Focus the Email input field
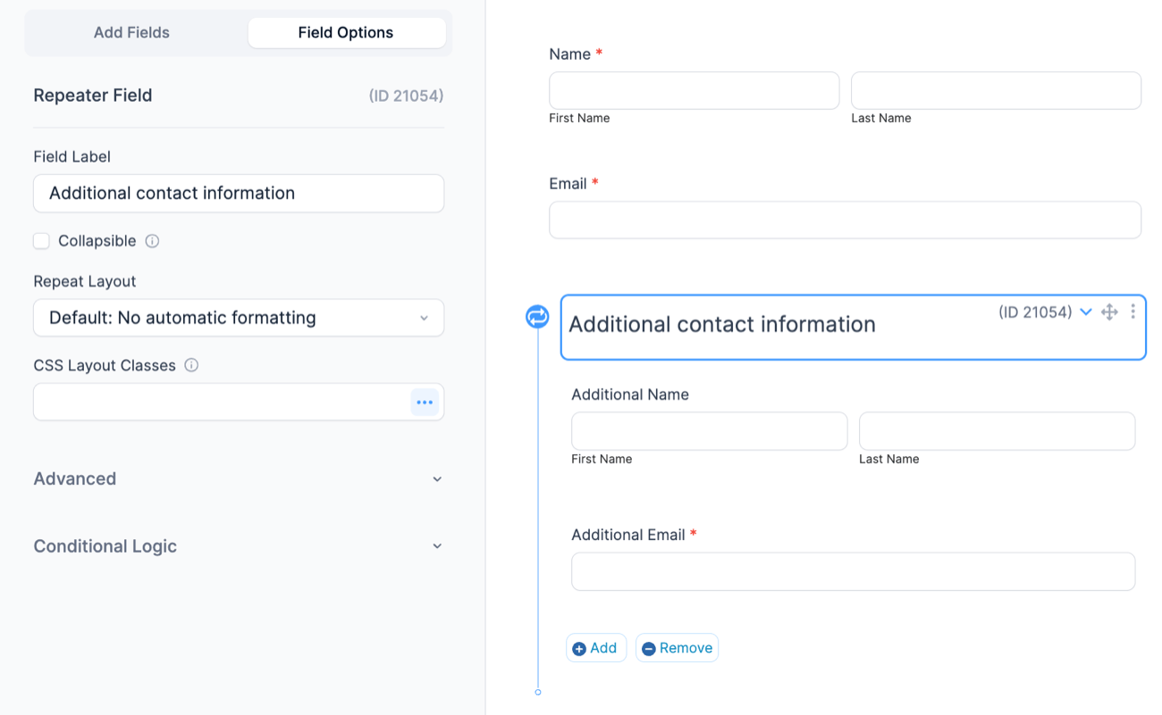1162x715 pixels. click(845, 220)
